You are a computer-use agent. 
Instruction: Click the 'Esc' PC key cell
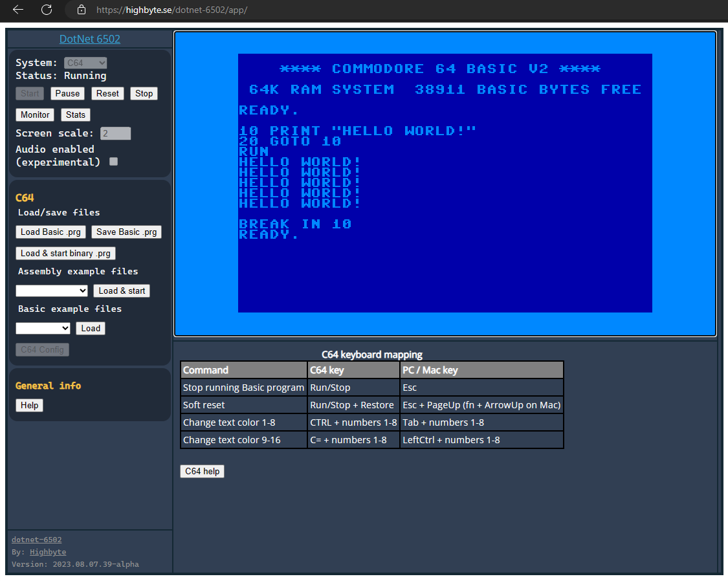[x=481, y=388]
